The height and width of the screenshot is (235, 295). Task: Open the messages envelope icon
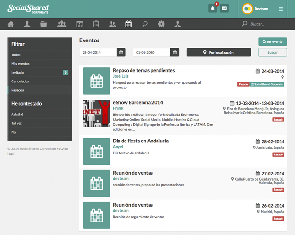pyautogui.click(x=224, y=8)
